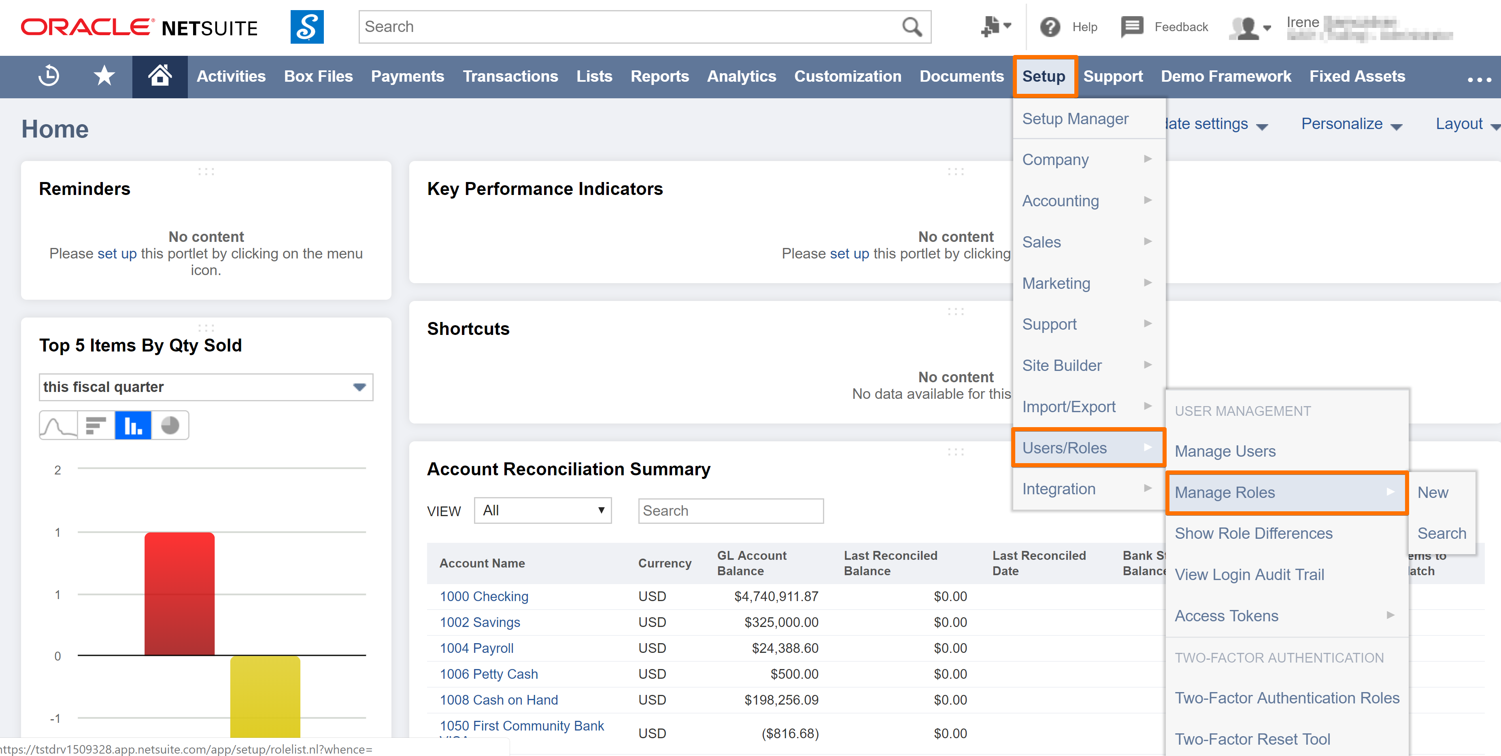Select Show Role Differences
This screenshot has height=756, width=1501.
click(x=1253, y=533)
